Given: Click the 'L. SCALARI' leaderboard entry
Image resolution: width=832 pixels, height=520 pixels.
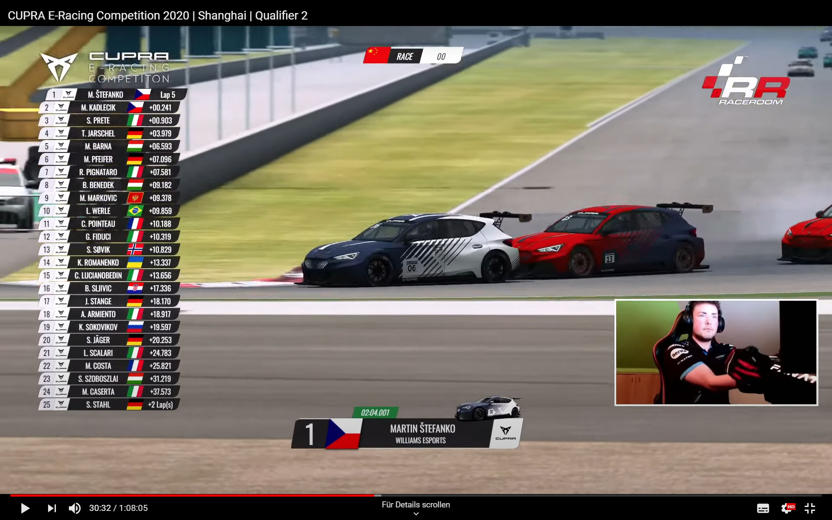Looking at the screenshot, I should [x=109, y=353].
